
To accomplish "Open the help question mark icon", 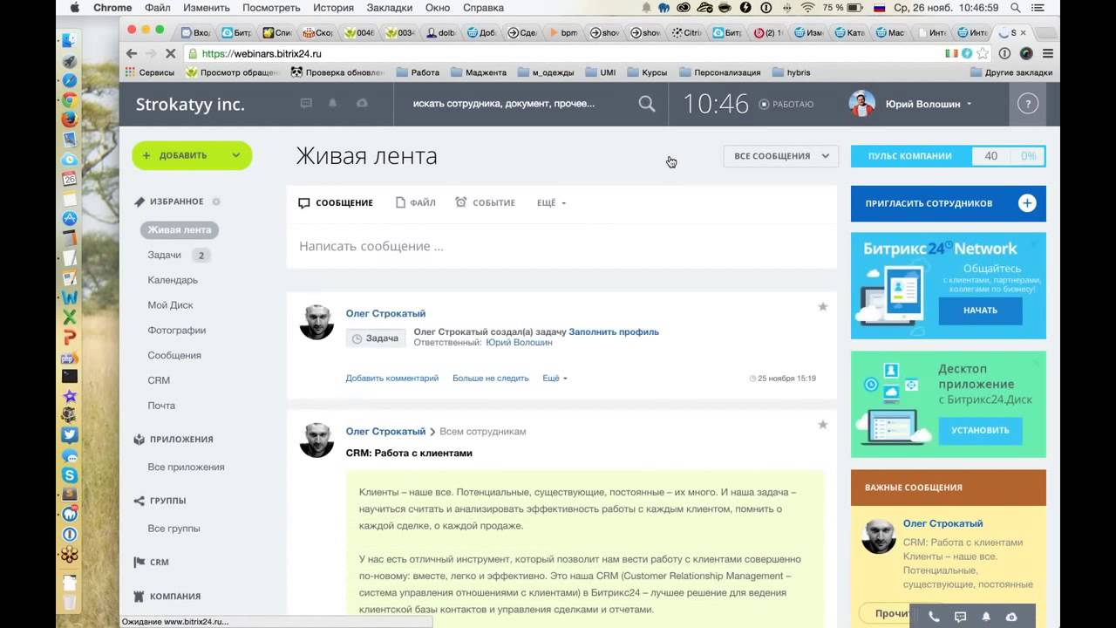I will 1027,104.
